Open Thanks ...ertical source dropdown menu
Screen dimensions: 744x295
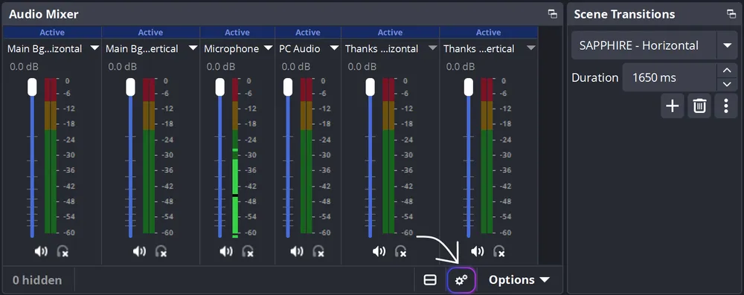point(531,48)
